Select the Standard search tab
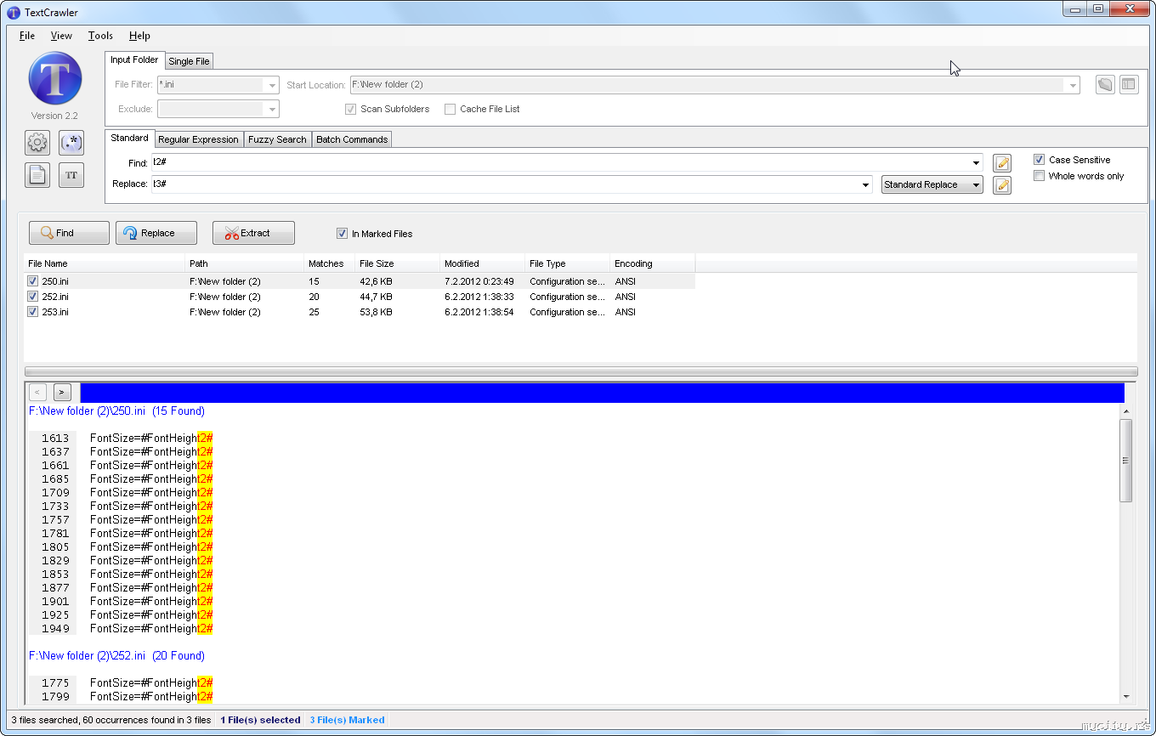The width and height of the screenshot is (1156, 736). click(129, 139)
